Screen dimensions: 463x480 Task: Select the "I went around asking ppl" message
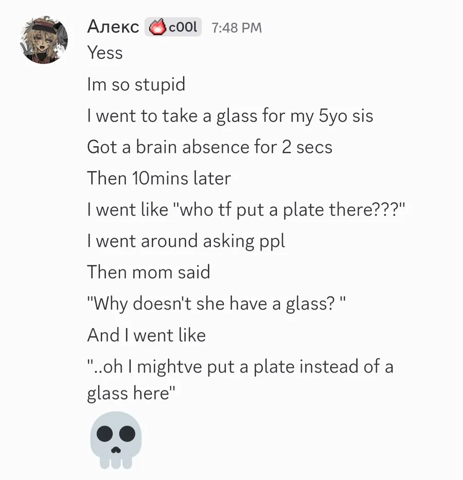[x=186, y=241]
